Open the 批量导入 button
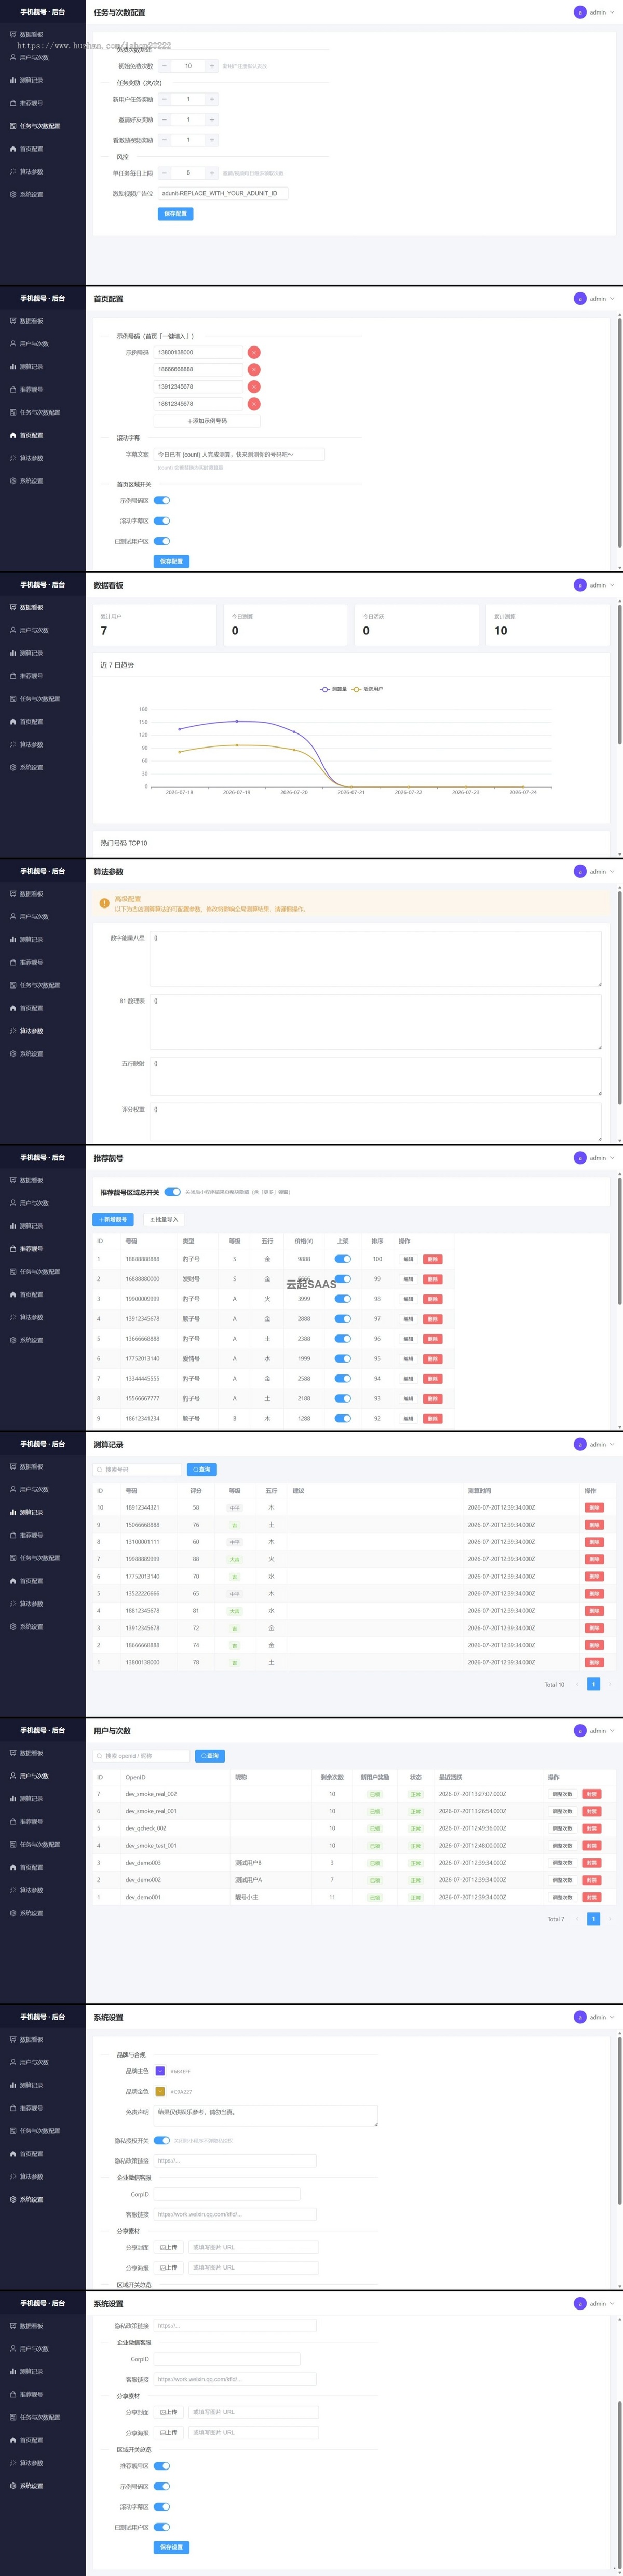 coord(163,1220)
